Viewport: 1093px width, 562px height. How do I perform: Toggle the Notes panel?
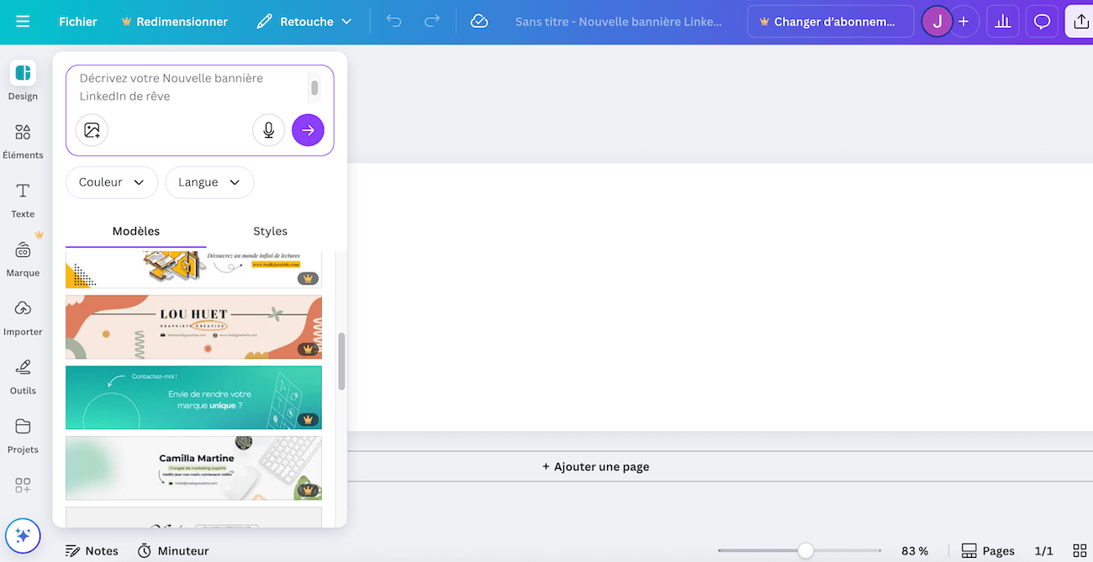(92, 551)
